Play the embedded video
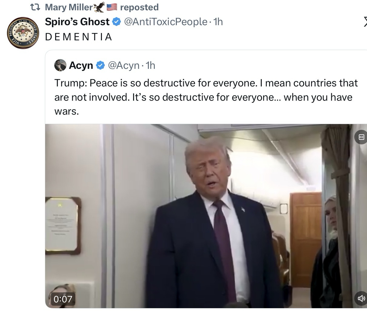367x313 pixels. click(206, 216)
